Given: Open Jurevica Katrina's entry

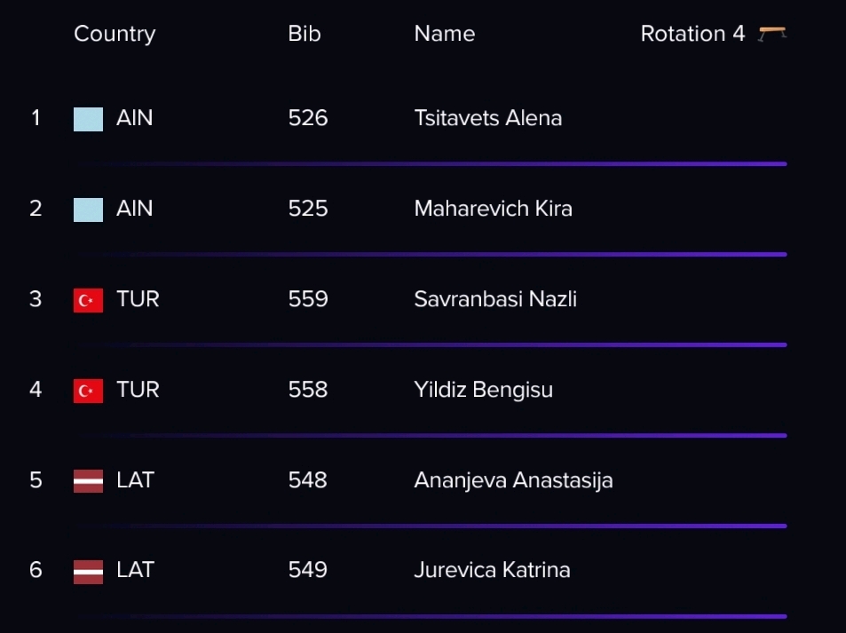Looking at the screenshot, I should (x=492, y=570).
